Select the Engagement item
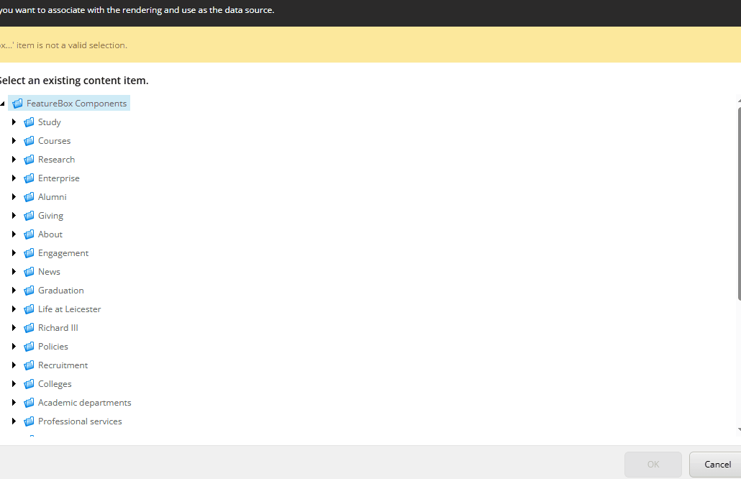 click(63, 252)
